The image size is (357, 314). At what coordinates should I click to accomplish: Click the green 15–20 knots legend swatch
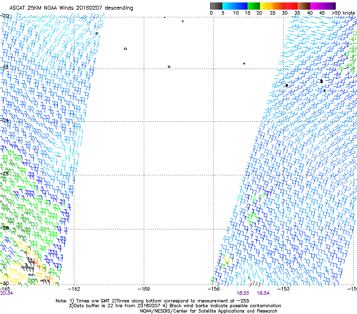[x=254, y=6]
